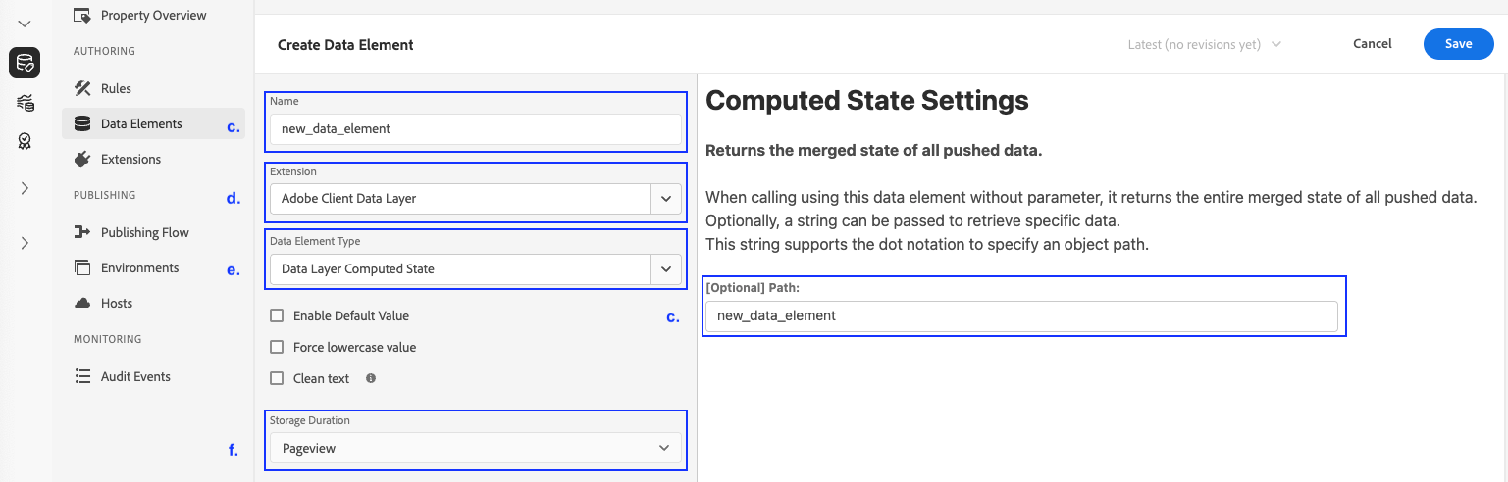The width and height of the screenshot is (1508, 482).
Task: Check the Clean text option
Action: 277,378
